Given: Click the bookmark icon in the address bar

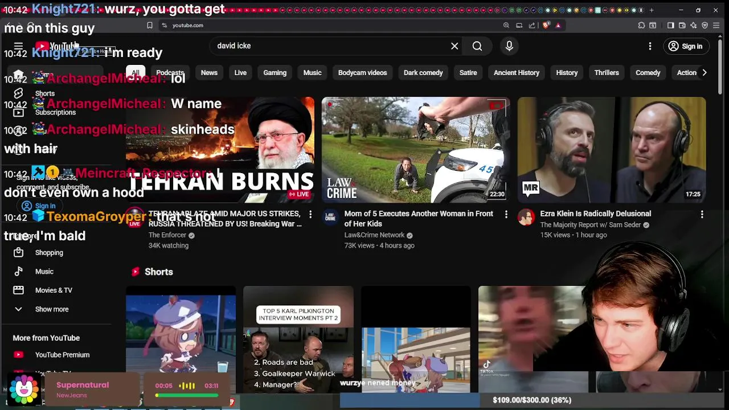Looking at the screenshot, I should (x=150, y=25).
